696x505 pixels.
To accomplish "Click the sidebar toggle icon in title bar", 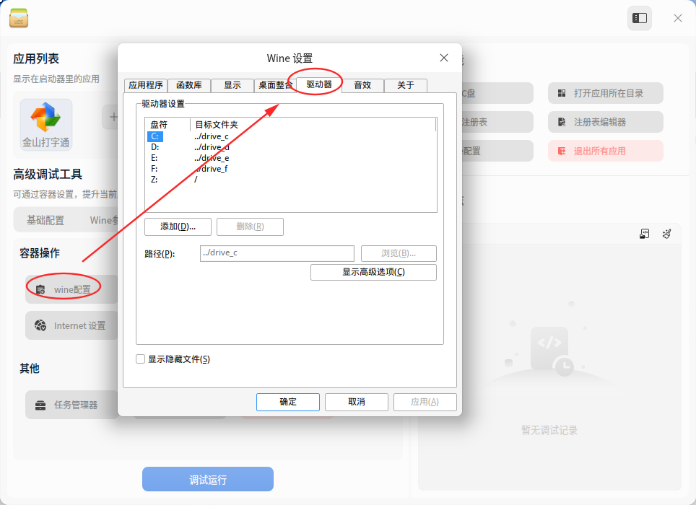I will [x=639, y=18].
